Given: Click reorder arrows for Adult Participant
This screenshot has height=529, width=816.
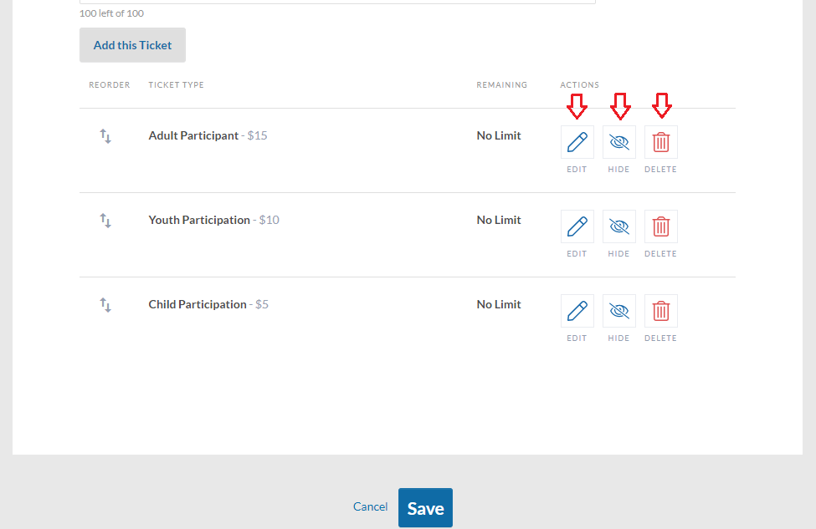Looking at the screenshot, I should click(105, 136).
